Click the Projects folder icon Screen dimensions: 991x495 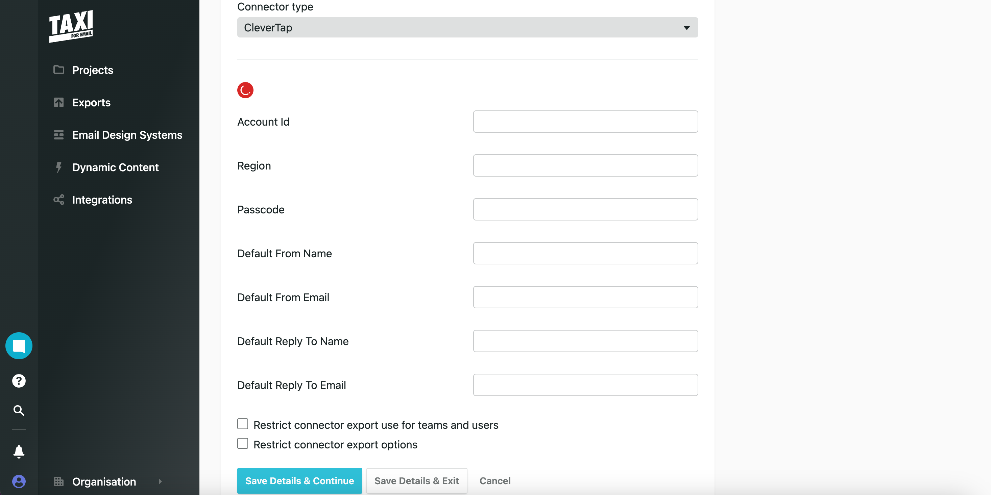point(58,70)
